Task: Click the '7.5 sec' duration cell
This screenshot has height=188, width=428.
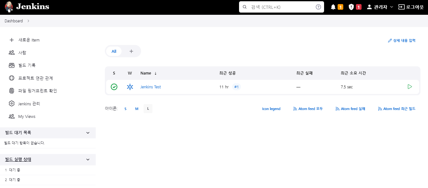Action: coord(347,87)
